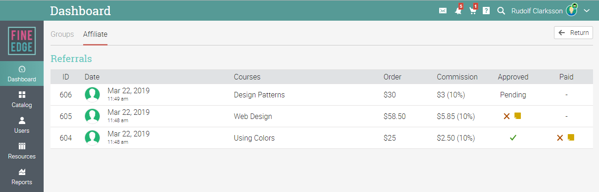Open the help question mark icon
This screenshot has width=599, height=192.
(486, 11)
